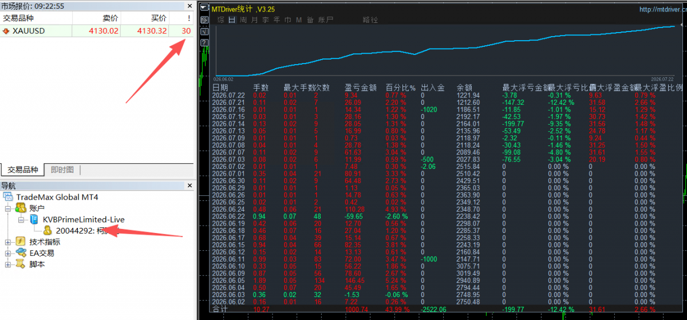Click the balance value 2940.89
The height and width of the screenshot is (320, 687).
pos(468,281)
